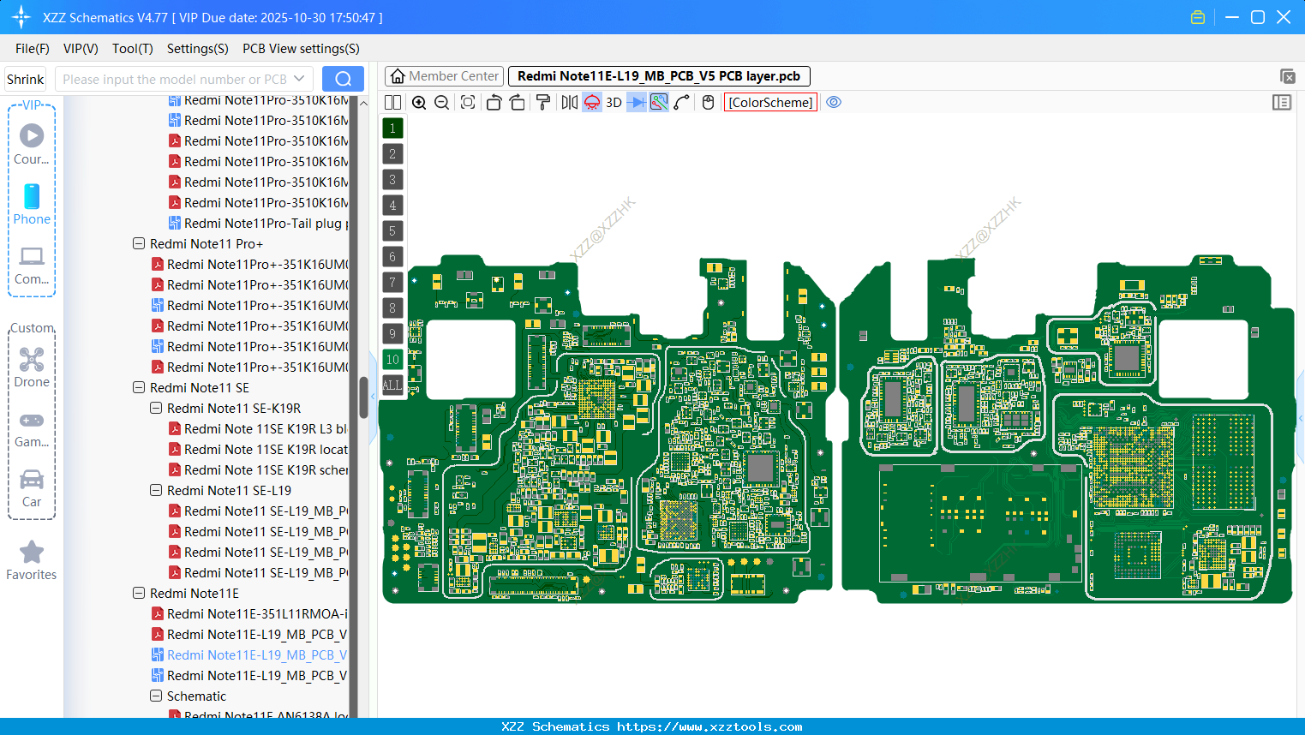The height and width of the screenshot is (735, 1305).
Task: Collapse the Redmi Note11E tree branch
Action: tap(139, 593)
